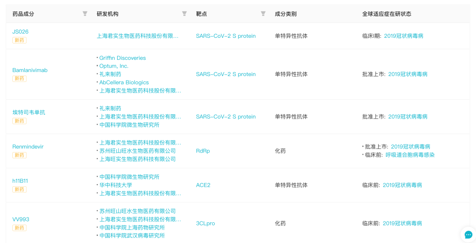Select Griffin Discoveries organization link

tap(123, 58)
